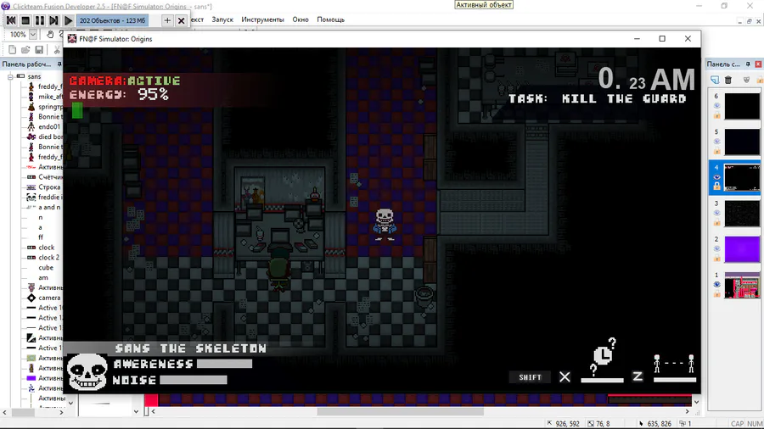
Task: Expand debugger with the plus button
Action: pos(167,20)
